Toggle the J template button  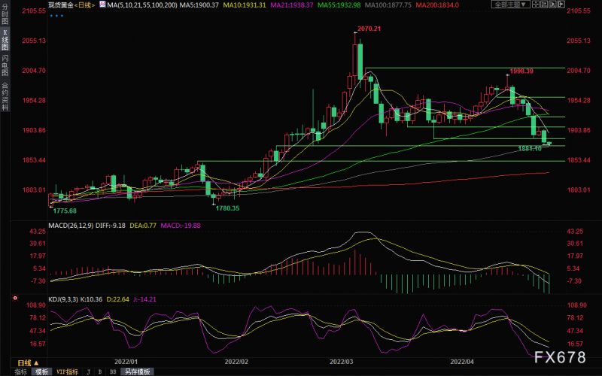(x=88, y=371)
